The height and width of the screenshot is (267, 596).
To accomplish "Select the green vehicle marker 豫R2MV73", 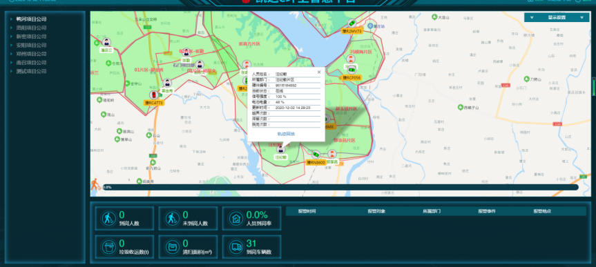I will click(352, 23).
